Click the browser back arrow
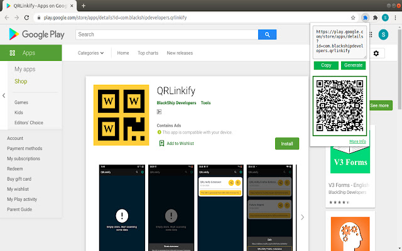The image size is (402, 251). [x=7, y=18]
